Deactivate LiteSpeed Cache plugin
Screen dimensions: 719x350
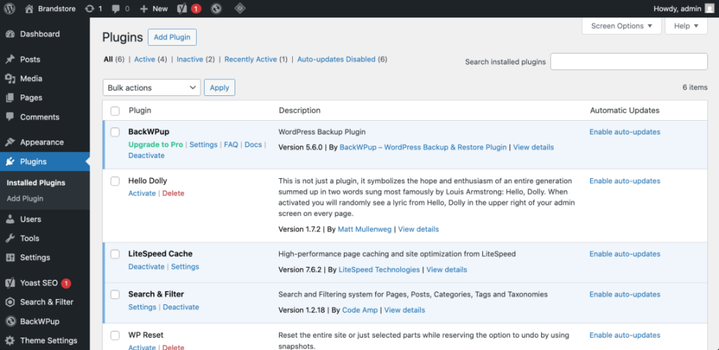146,266
